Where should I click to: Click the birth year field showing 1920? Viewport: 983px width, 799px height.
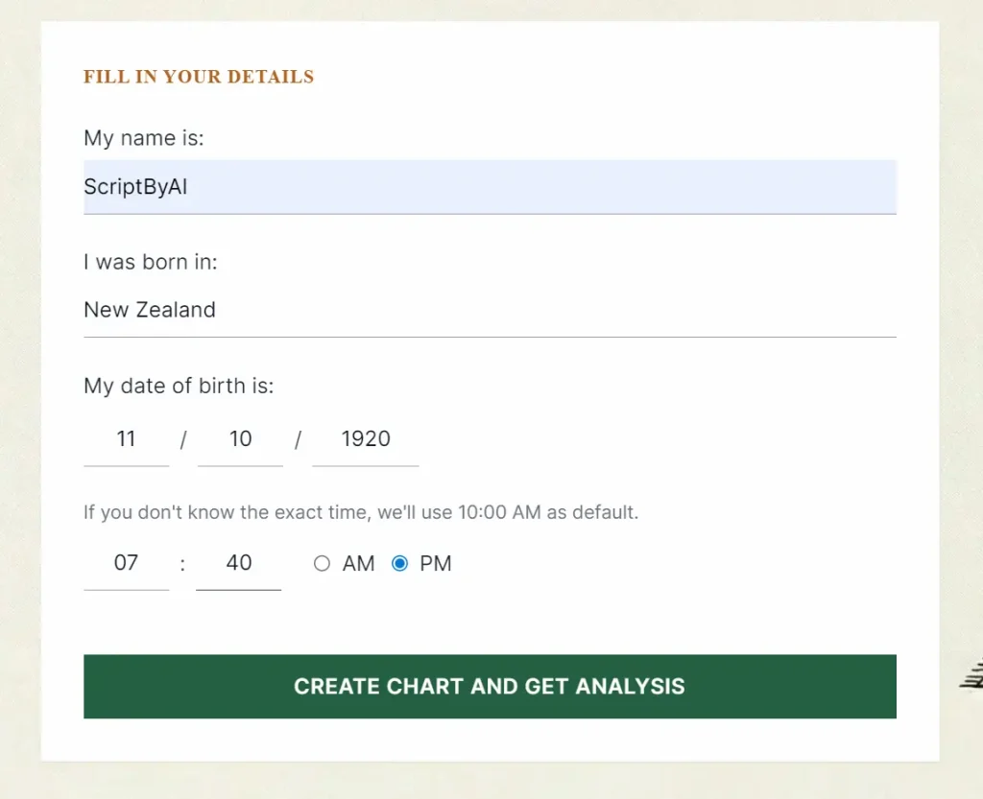[x=366, y=439]
